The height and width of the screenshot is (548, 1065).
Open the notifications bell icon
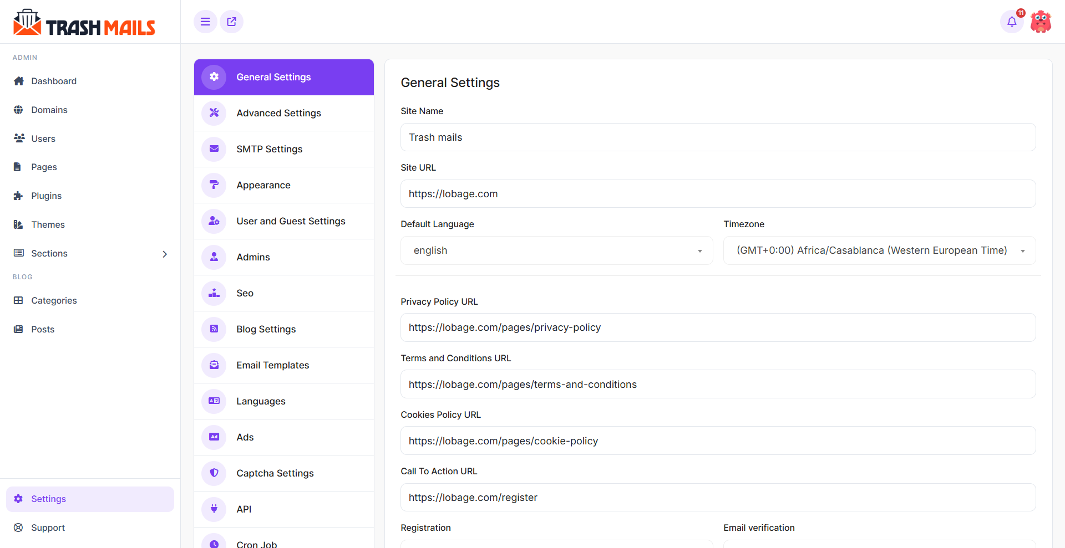pos(1012,22)
